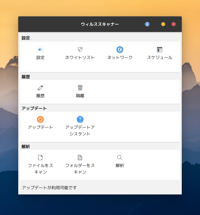Open the 隔離 trash bin icon
The height and width of the screenshot is (215, 200).
80,88
